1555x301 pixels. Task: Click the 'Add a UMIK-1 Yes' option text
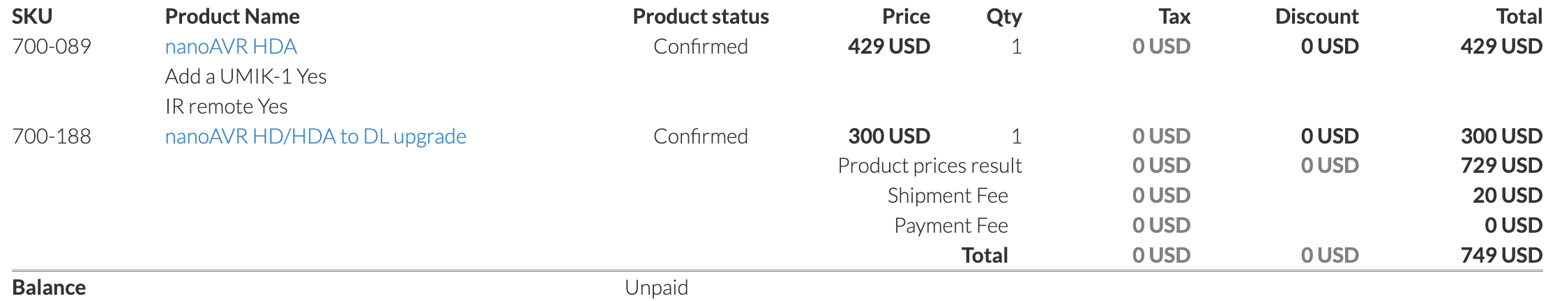pos(245,77)
